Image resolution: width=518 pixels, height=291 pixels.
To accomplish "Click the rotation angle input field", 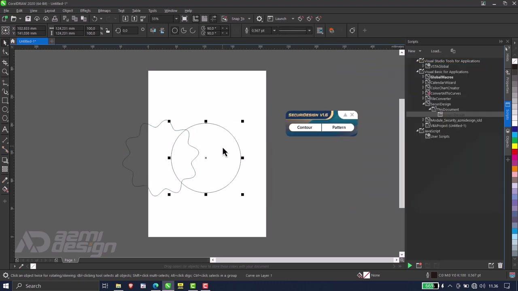I will pyautogui.click(x=129, y=30).
